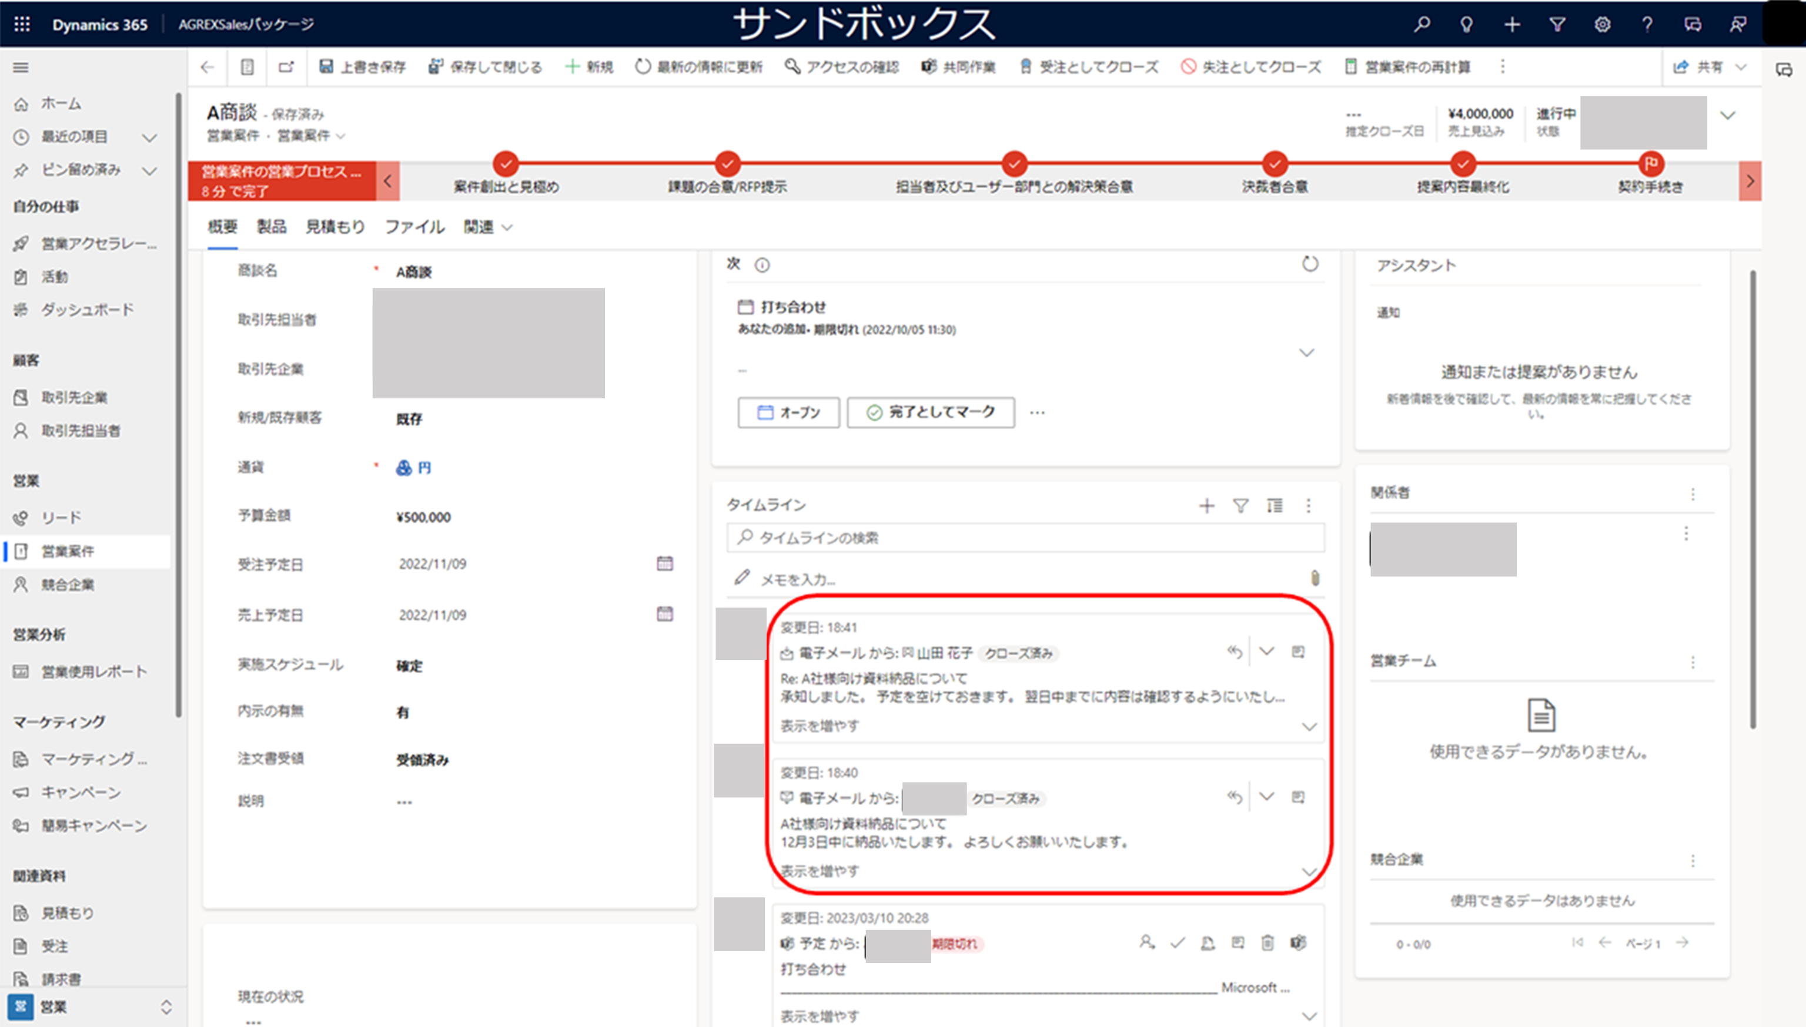Open command bar overflow three dots
Viewport: 1806px width, 1027px height.
(1503, 67)
